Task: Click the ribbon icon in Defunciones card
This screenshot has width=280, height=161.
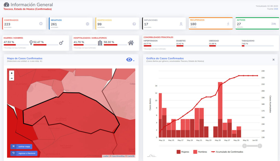Action: [x=181, y=24]
